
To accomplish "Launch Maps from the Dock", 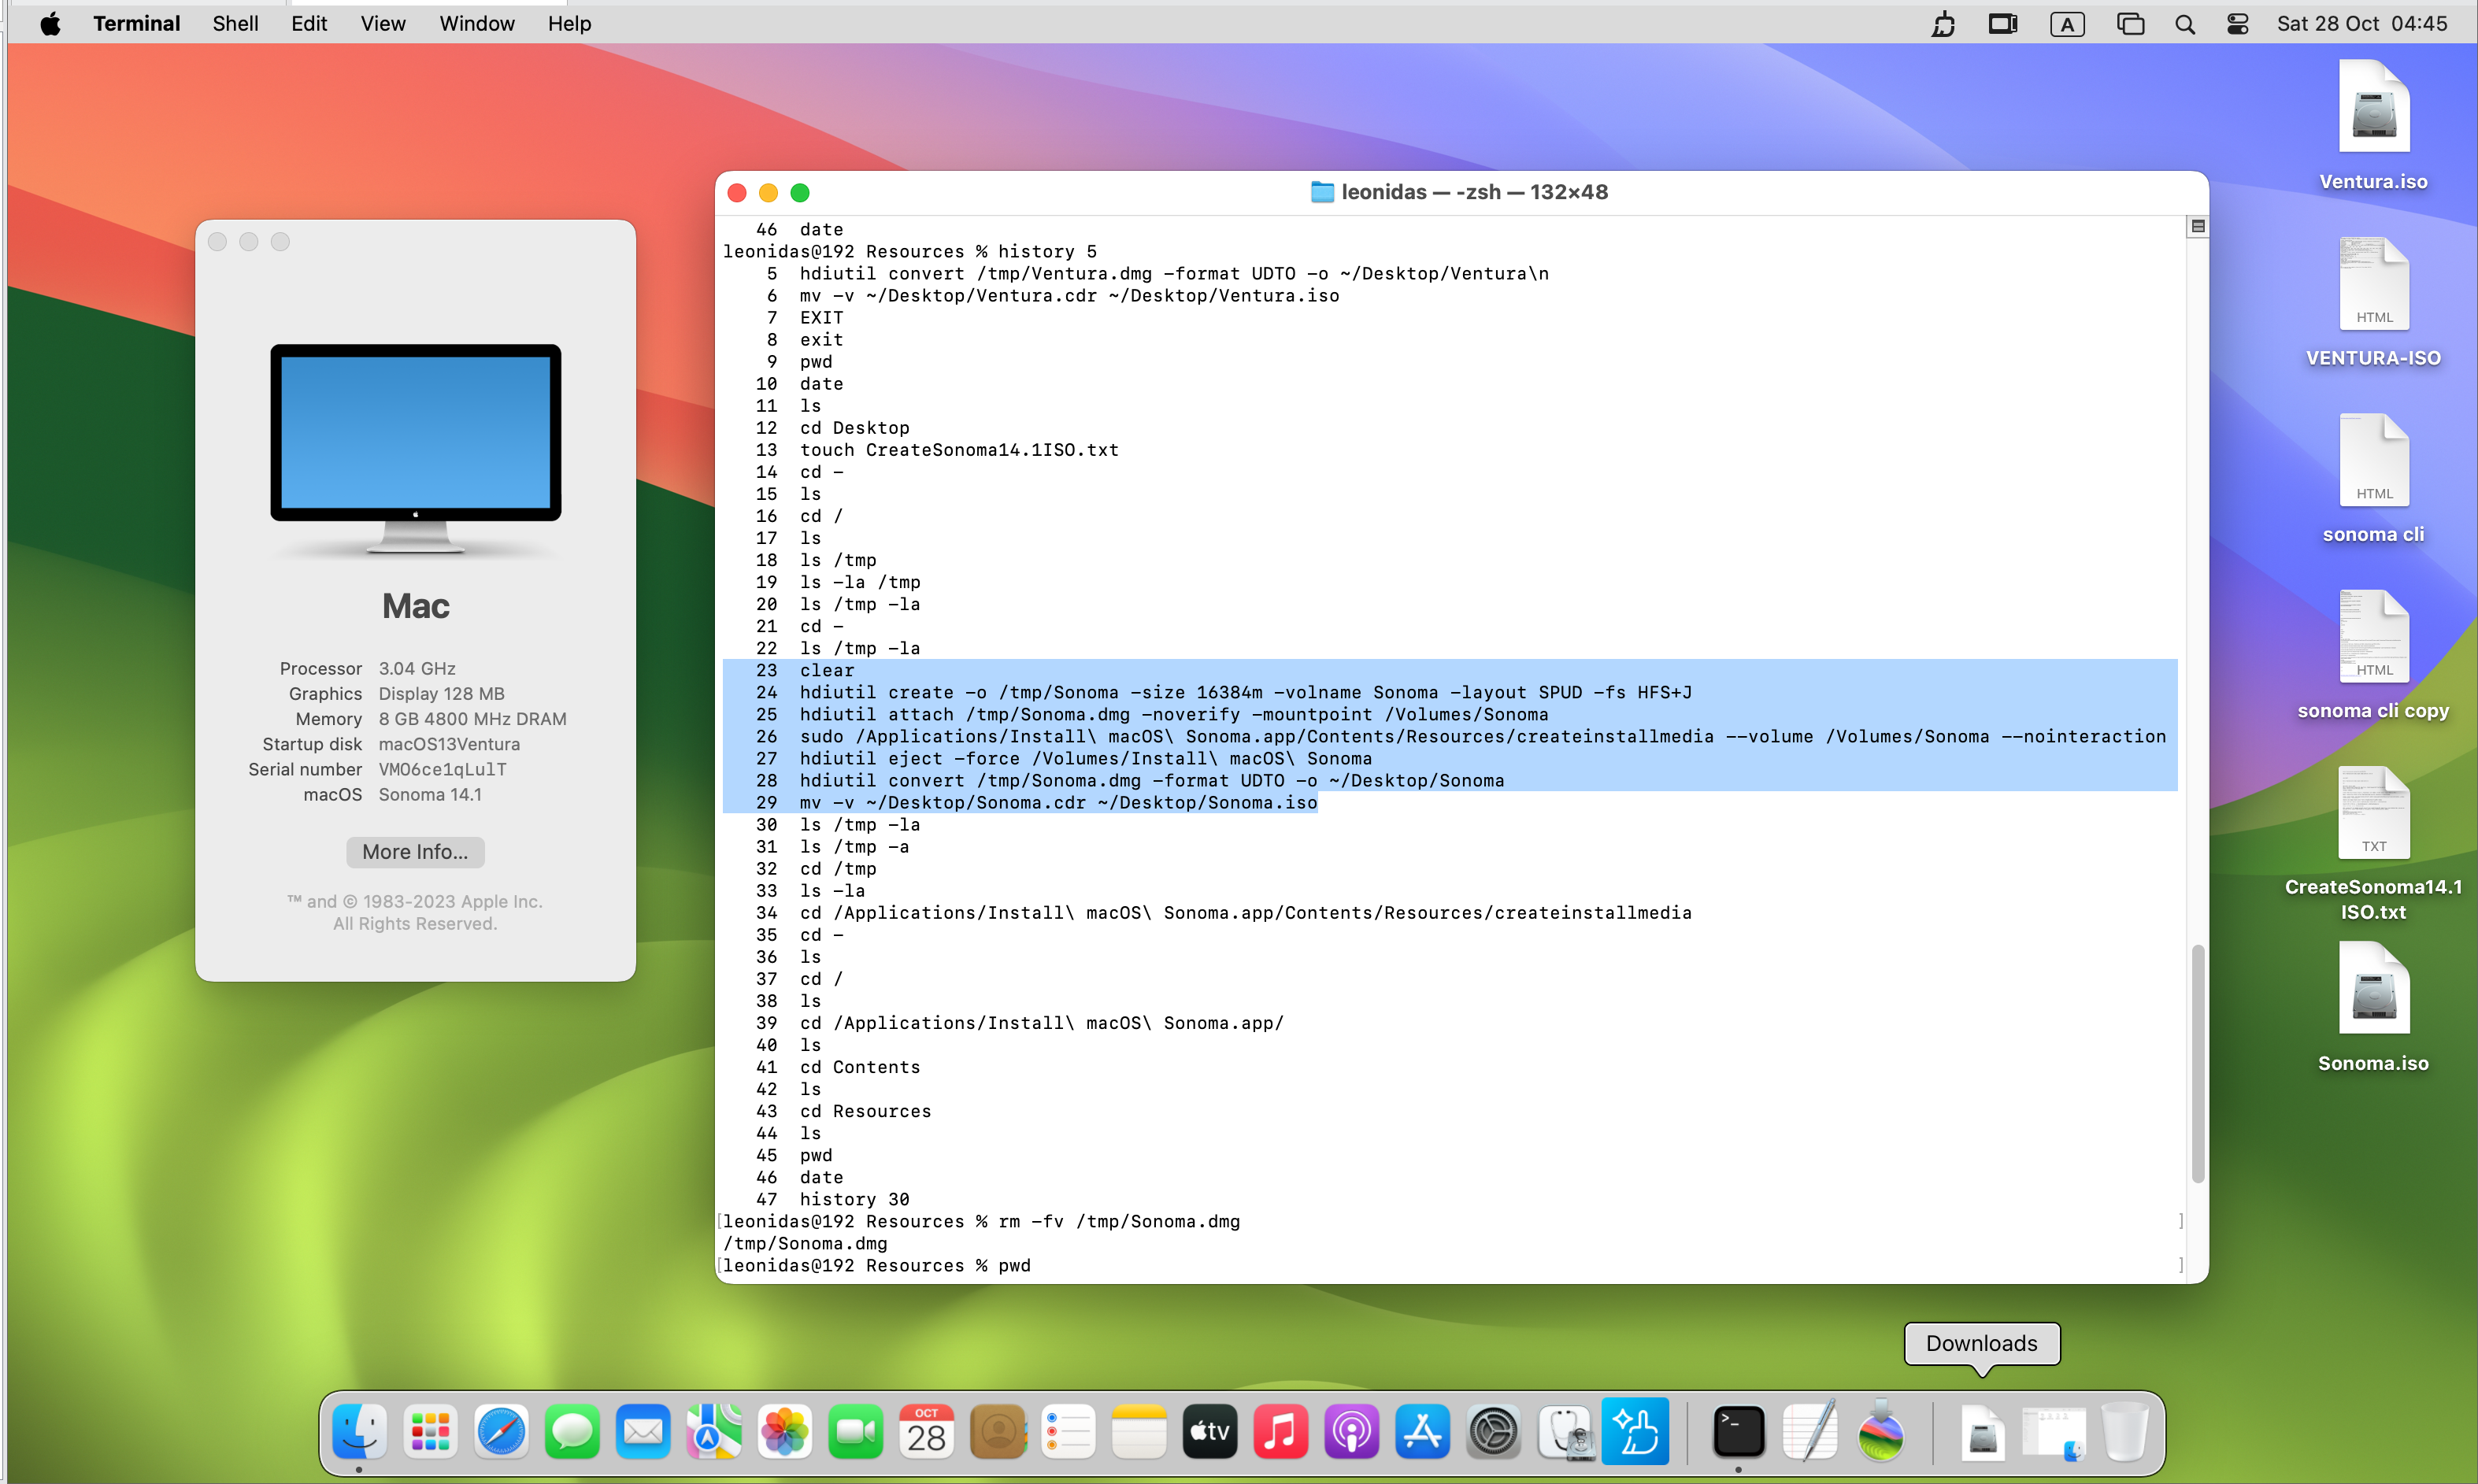I will point(714,1432).
